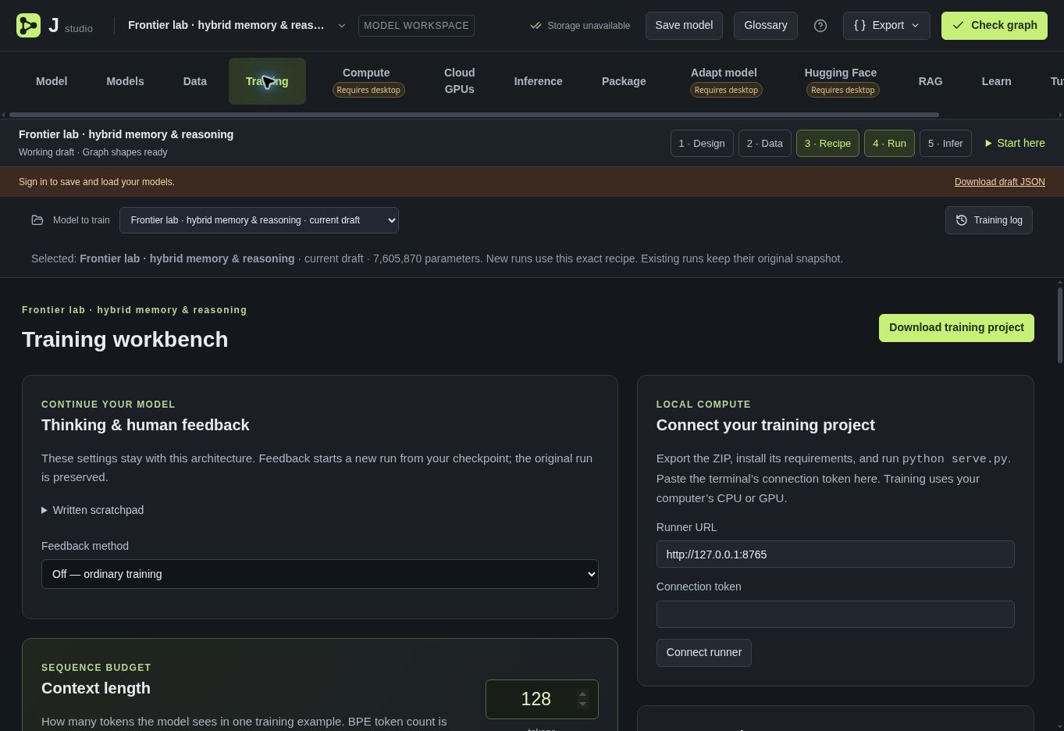Screen dimensions: 1064x731
Task: Open the project name dropdown chevron
Action: pyautogui.click(x=341, y=26)
